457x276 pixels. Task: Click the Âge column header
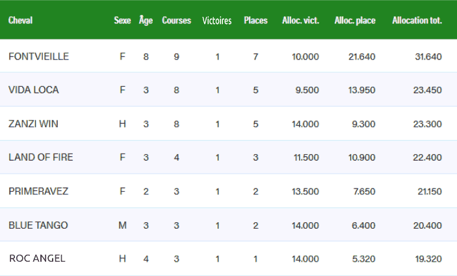(146, 21)
